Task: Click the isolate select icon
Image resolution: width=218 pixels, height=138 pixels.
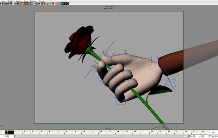Action: 57,4
